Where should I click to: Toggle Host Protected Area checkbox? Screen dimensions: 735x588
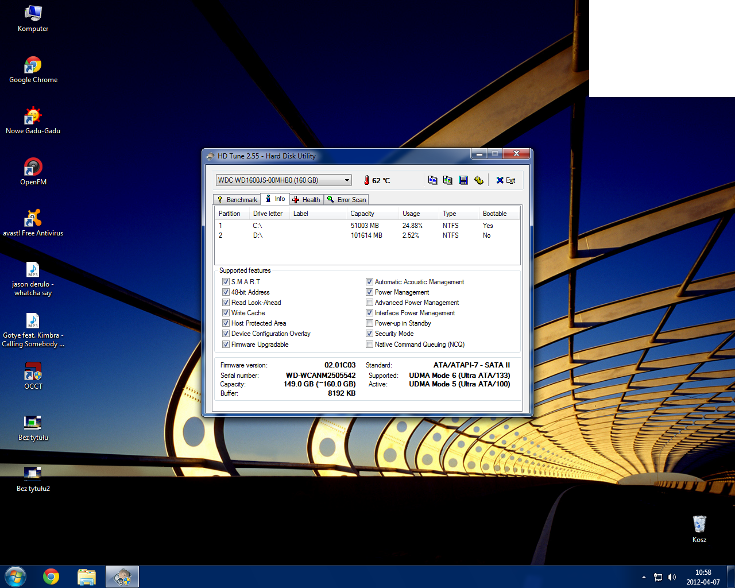pyautogui.click(x=226, y=323)
